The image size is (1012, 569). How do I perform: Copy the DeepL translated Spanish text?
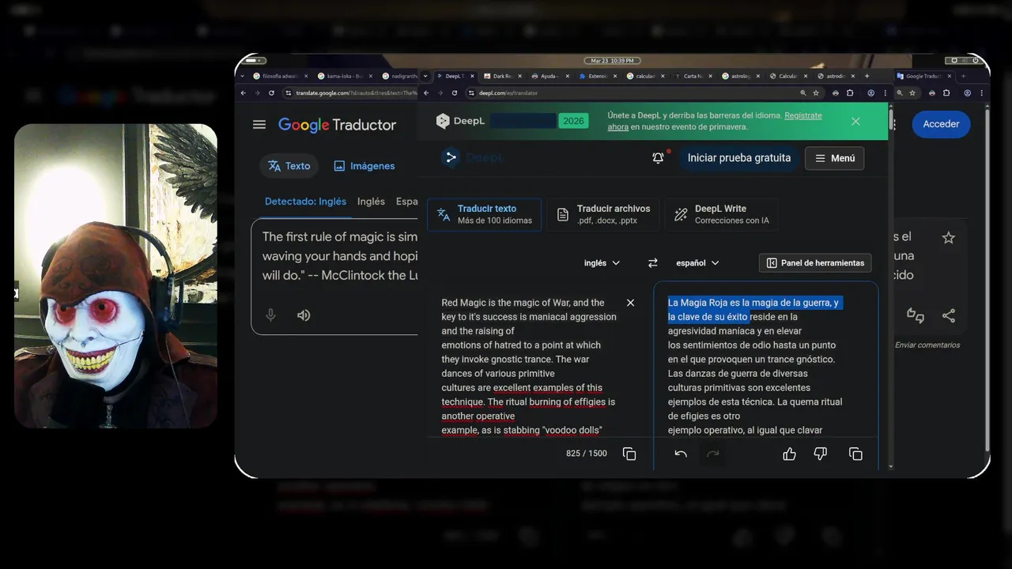855,454
